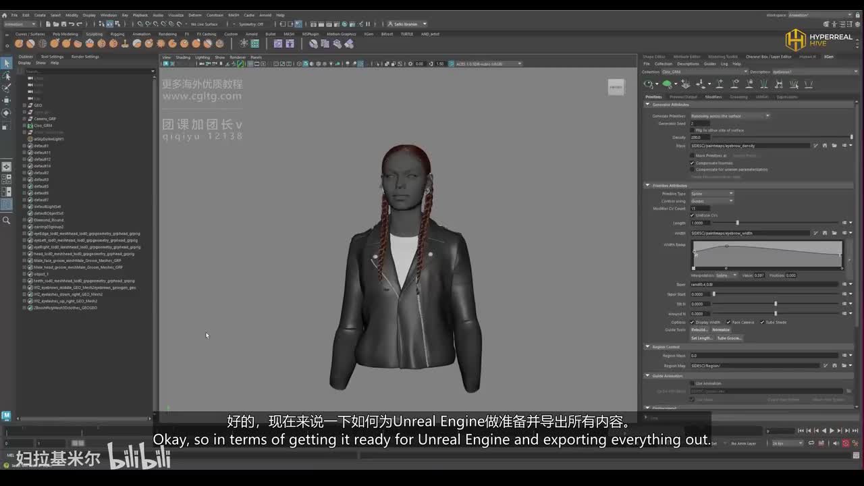Select the XGen preview eye icon
The height and width of the screenshot is (486, 864).
(649, 84)
